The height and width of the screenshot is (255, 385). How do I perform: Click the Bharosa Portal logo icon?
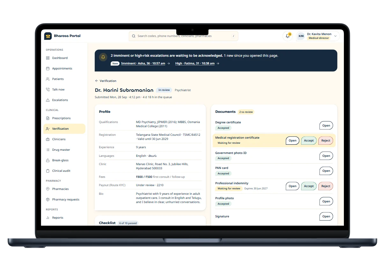(x=48, y=36)
